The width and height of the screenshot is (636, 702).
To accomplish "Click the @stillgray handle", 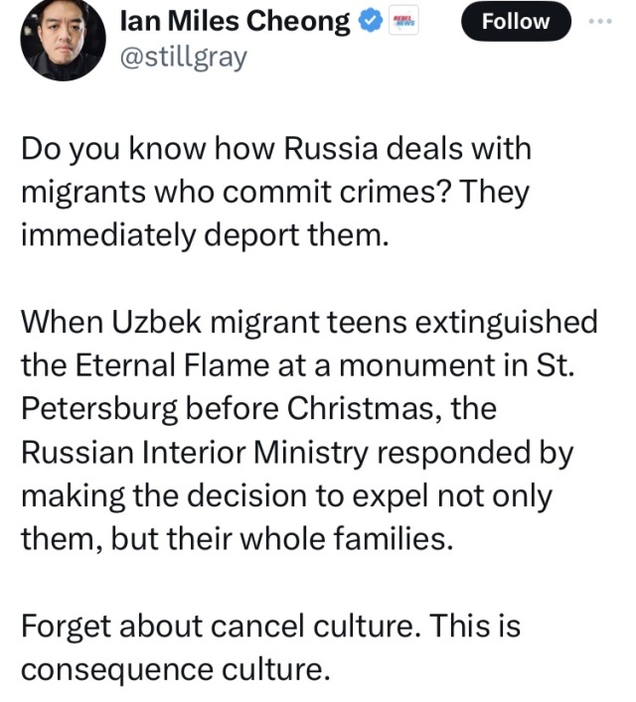I will [x=182, y=57].
